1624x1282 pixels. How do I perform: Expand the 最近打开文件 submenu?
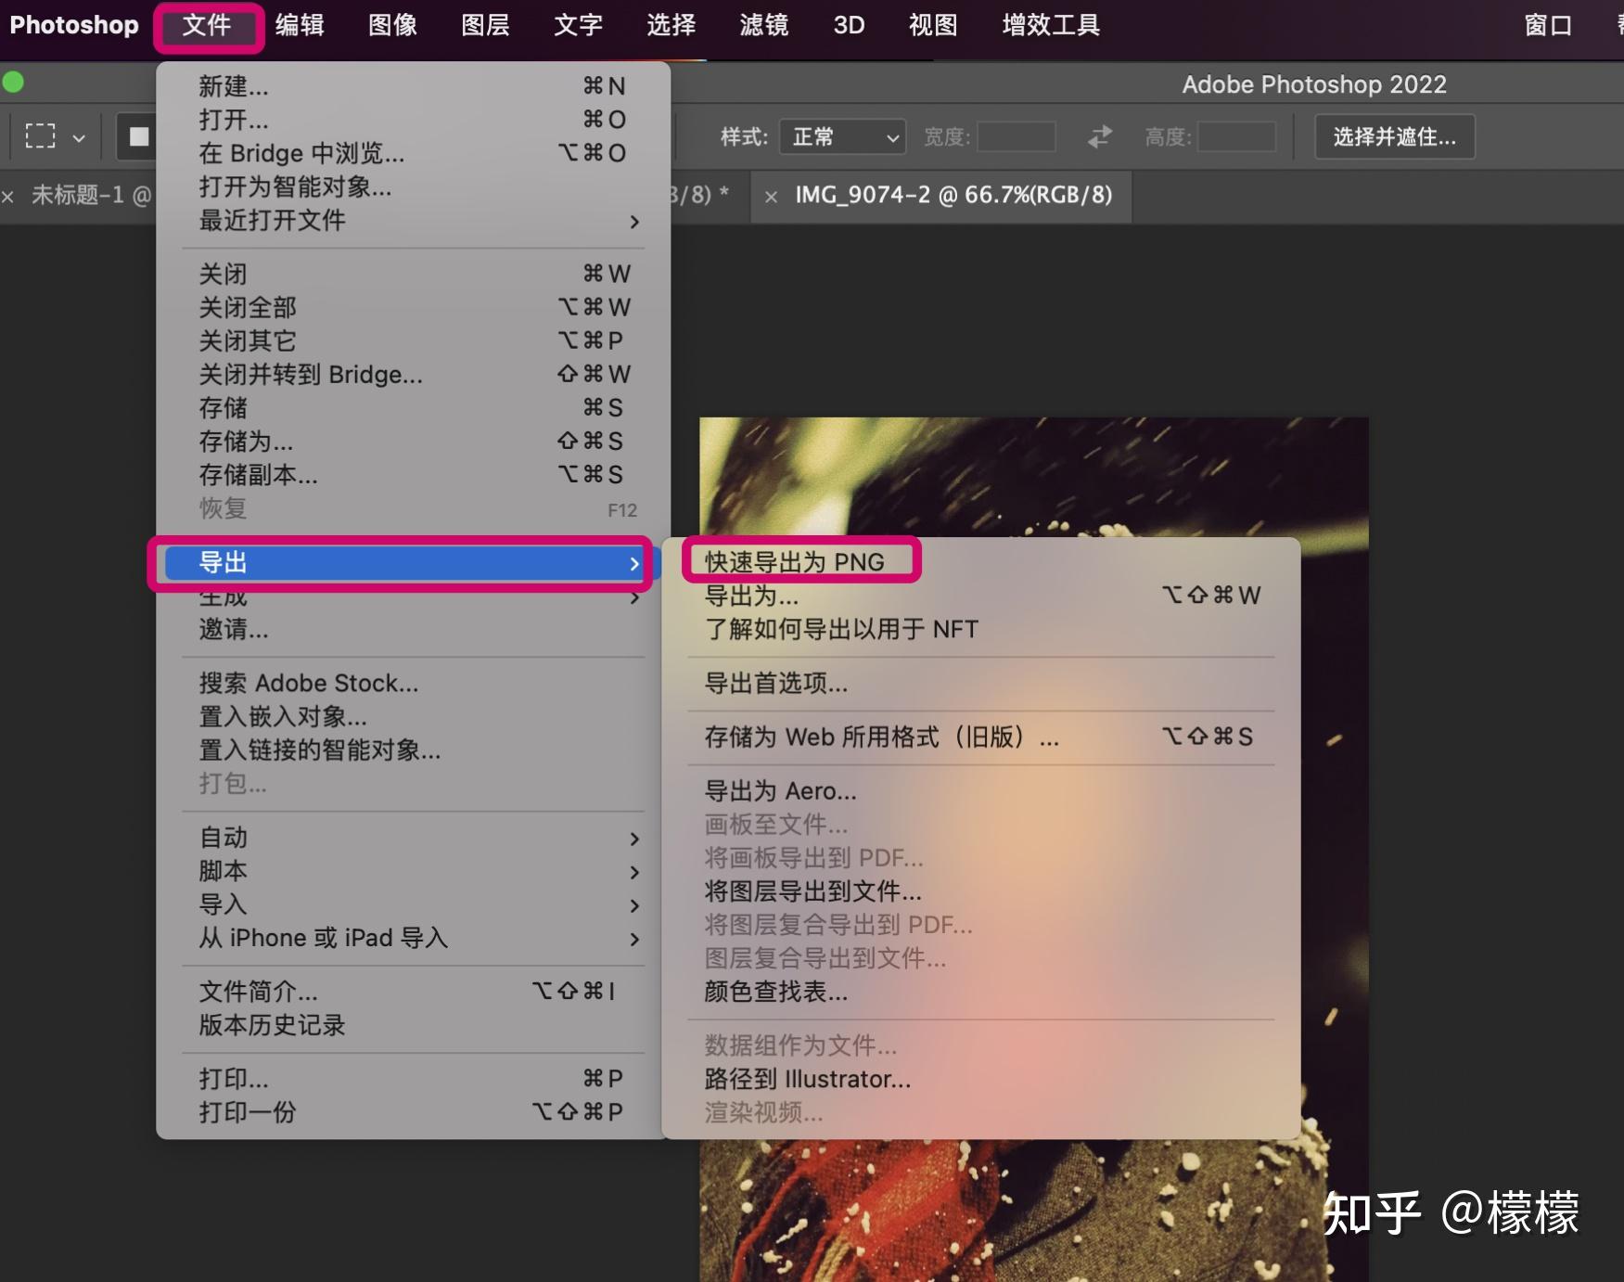[270, 222]
